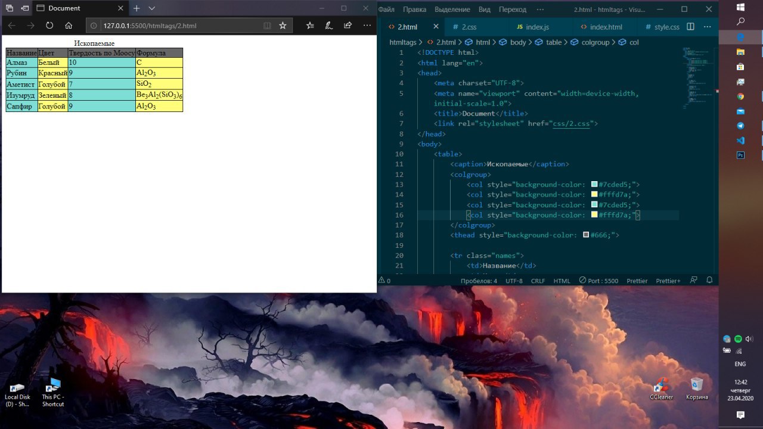
Task: Expand the col breadcrumb item
Action: click(x=634, y=42)
